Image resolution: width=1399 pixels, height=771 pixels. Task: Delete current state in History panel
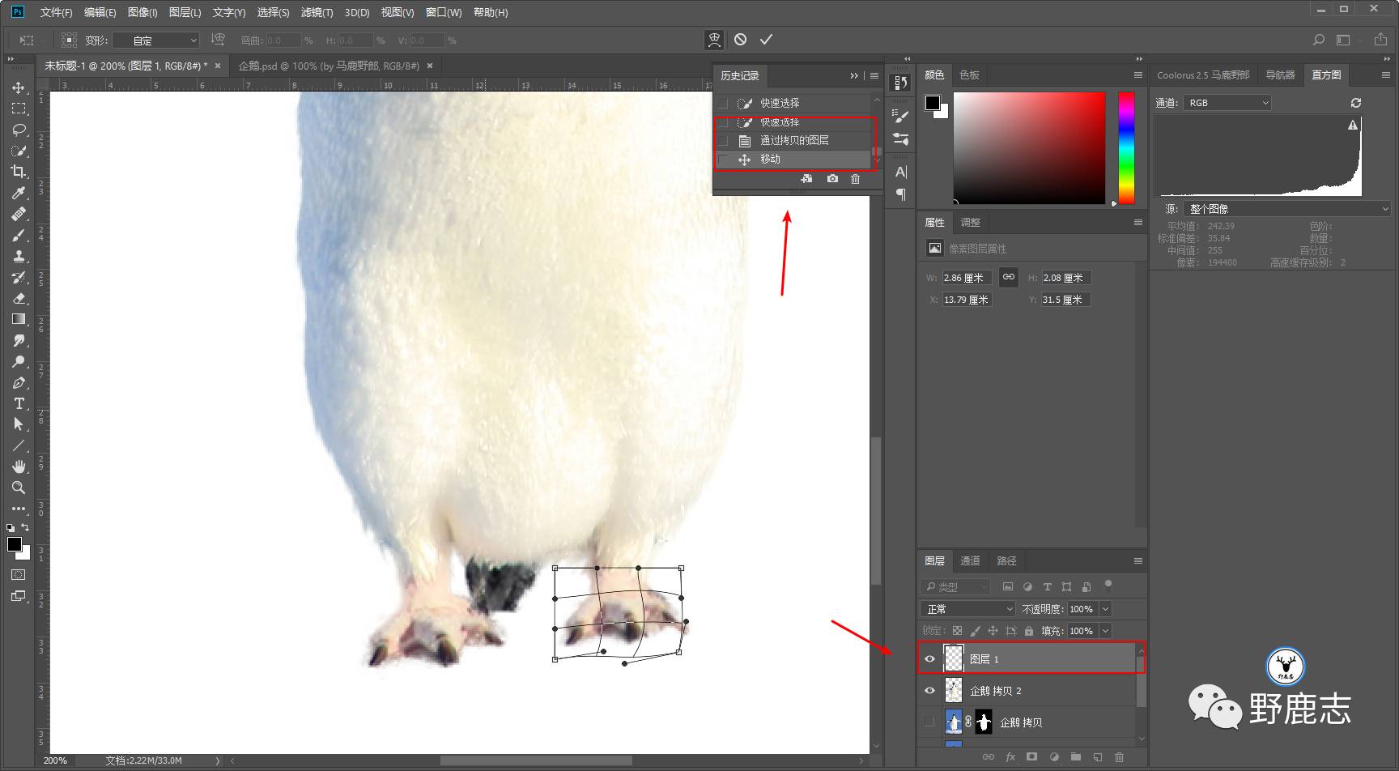tap(855, 179)
